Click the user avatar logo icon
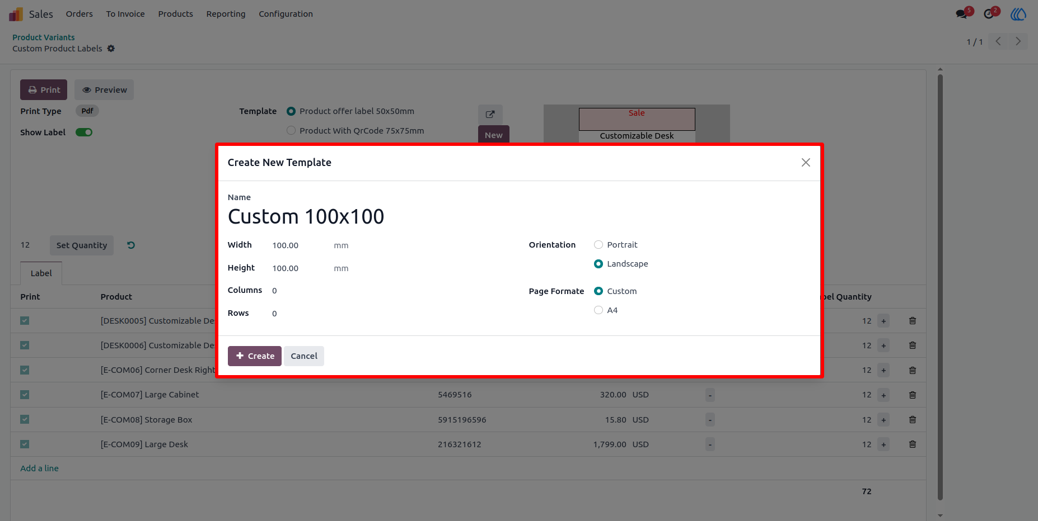 (x=1018, y=14)
